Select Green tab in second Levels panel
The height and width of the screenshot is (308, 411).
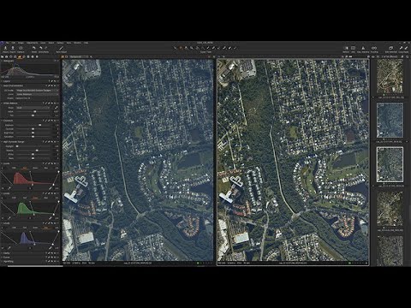pos(35,198)
